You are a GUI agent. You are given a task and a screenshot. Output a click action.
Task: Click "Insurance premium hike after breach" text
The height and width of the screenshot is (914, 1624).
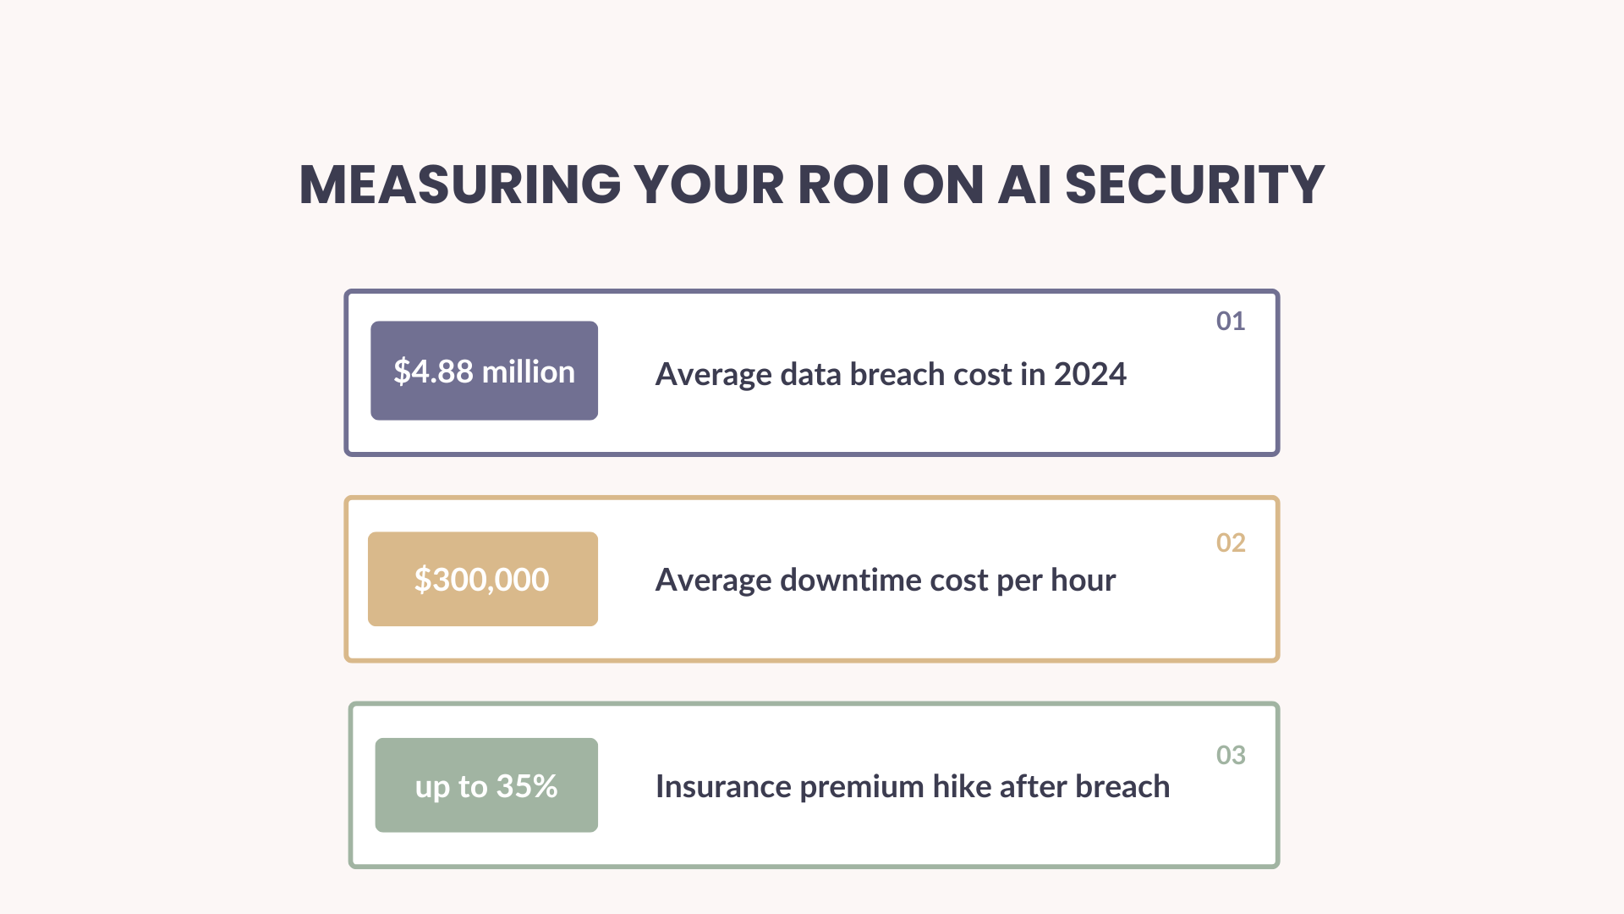[x=913, y=787]
